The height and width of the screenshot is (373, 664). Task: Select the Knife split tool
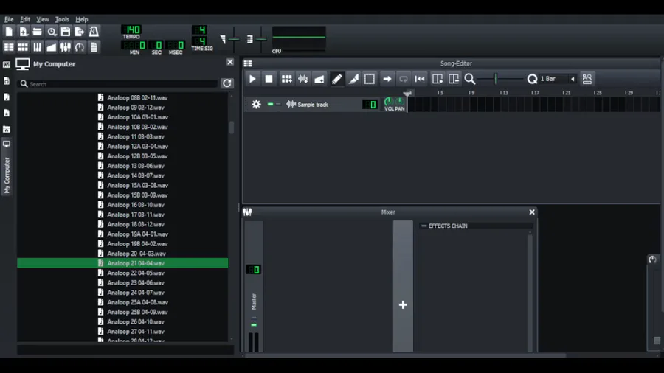point(353,79)
